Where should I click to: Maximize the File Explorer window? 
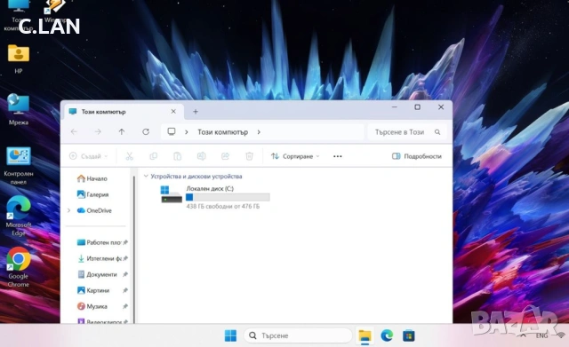(418, 107)
